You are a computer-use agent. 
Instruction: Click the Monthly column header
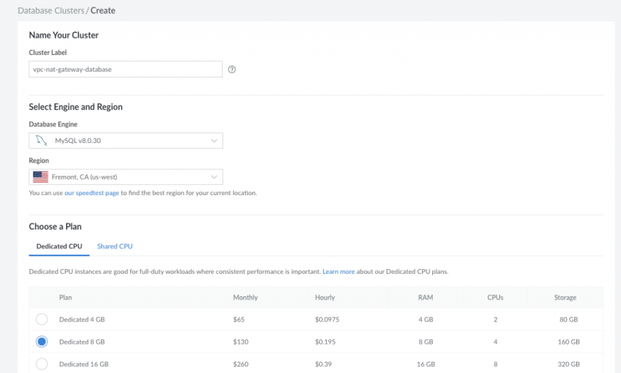pyautogui.click(x=245, y=297)
